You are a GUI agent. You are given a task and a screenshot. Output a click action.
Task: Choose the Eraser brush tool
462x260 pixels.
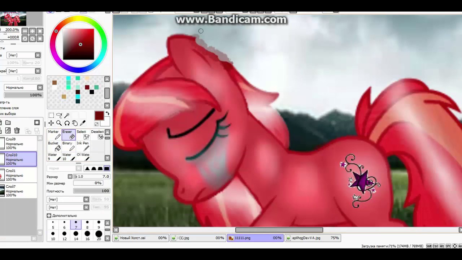(69, 134)
